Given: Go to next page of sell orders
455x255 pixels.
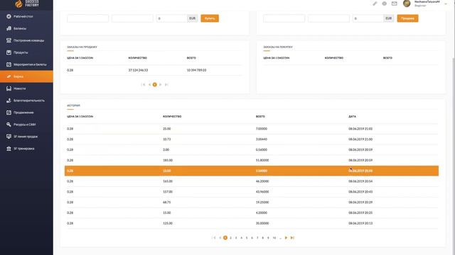Looking at the screenshot, I should coord(160,84).
